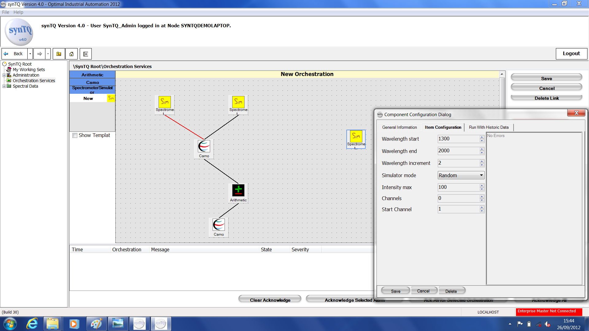Open Windows Media Player from taskbar
Image resolution: width=589 pixels, height=331 pixels.
click(x=74, y=324)
